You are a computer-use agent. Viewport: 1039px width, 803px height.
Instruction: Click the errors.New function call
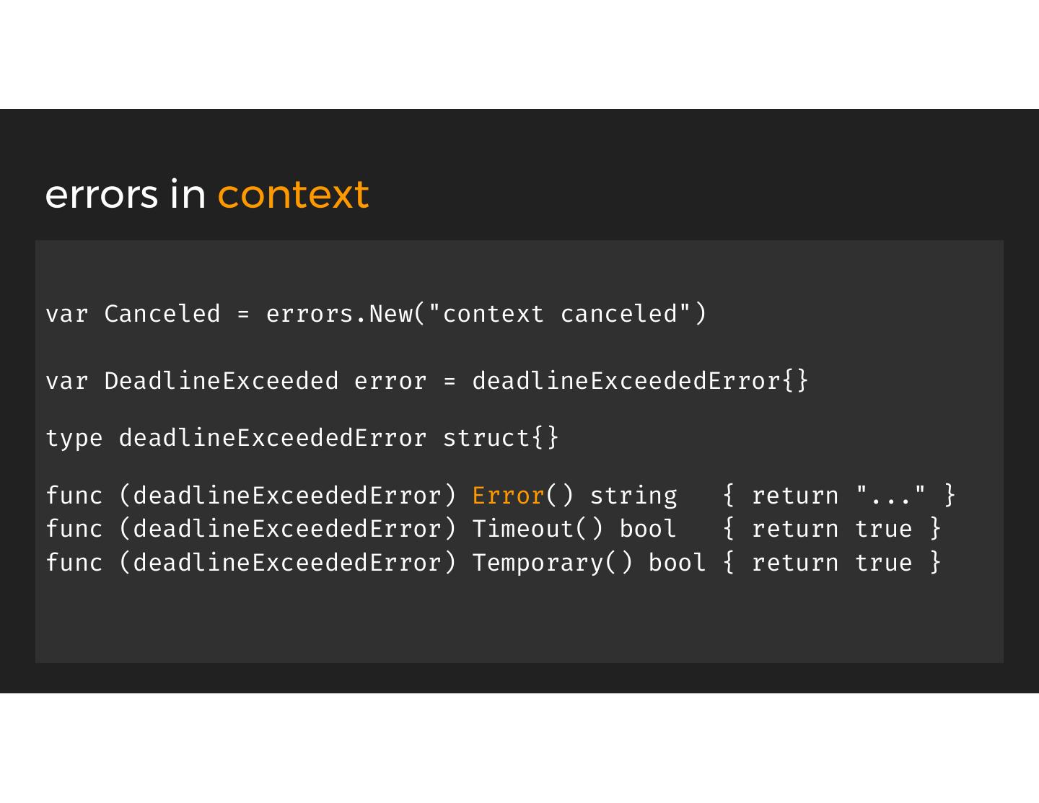click(x=339, y=314)
